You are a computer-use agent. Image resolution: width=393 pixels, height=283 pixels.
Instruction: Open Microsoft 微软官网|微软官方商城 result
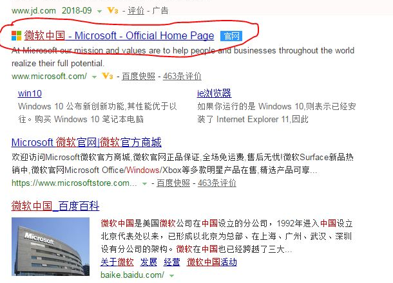click(x=86, y=142)
